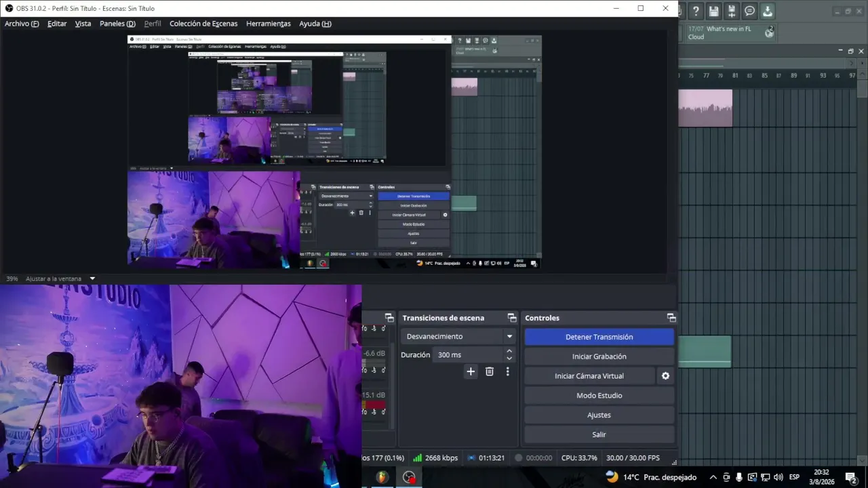Select pink audio clip in FL playlist
This screenshot has height=488, width=868.
tap(705, 108)
